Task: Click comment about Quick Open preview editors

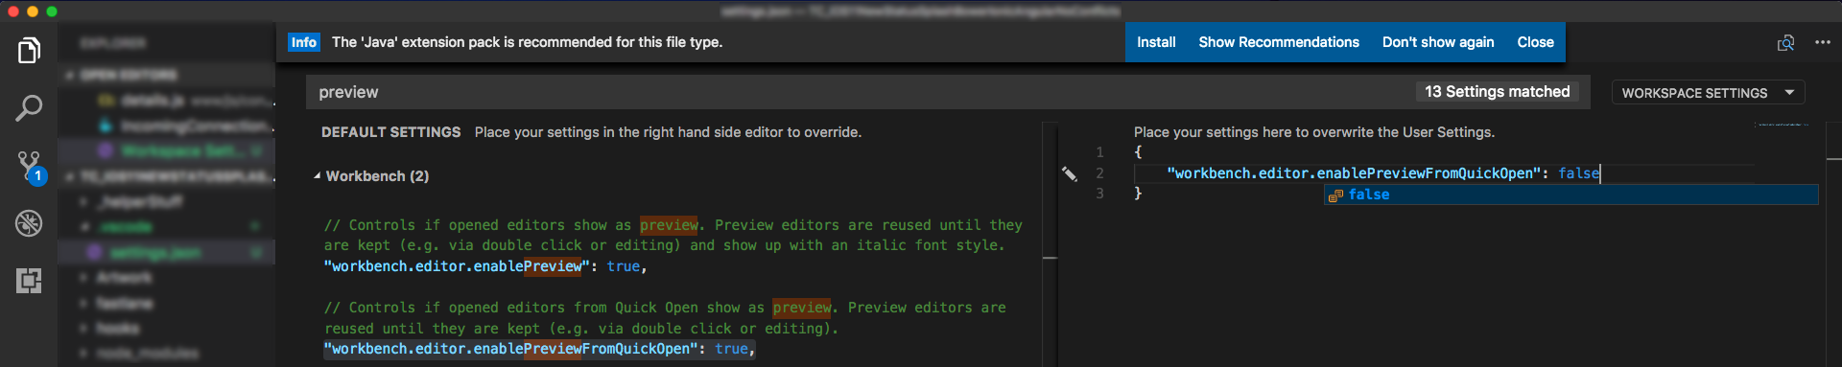Action: click(x=665, y=318)
